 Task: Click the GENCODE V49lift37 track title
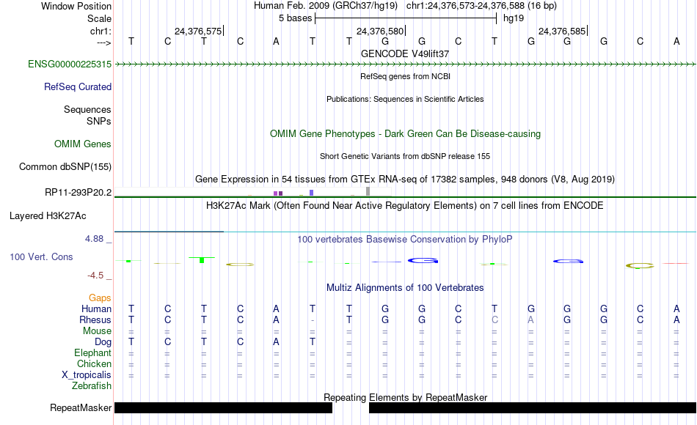(405, 53)
